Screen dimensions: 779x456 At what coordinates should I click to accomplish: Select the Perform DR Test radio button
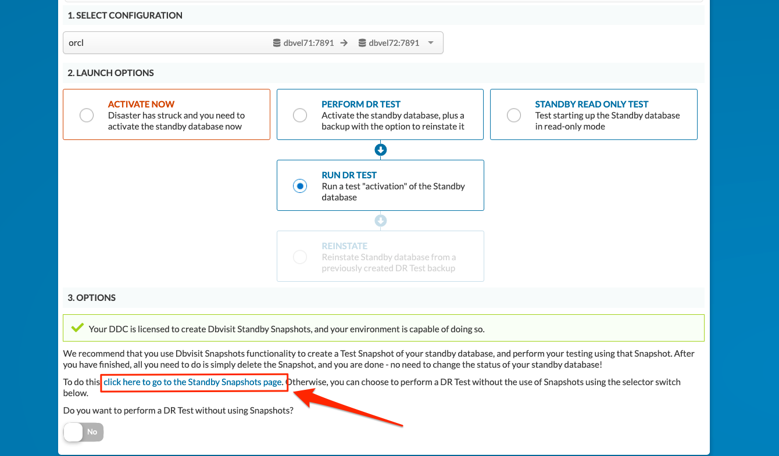300,115
